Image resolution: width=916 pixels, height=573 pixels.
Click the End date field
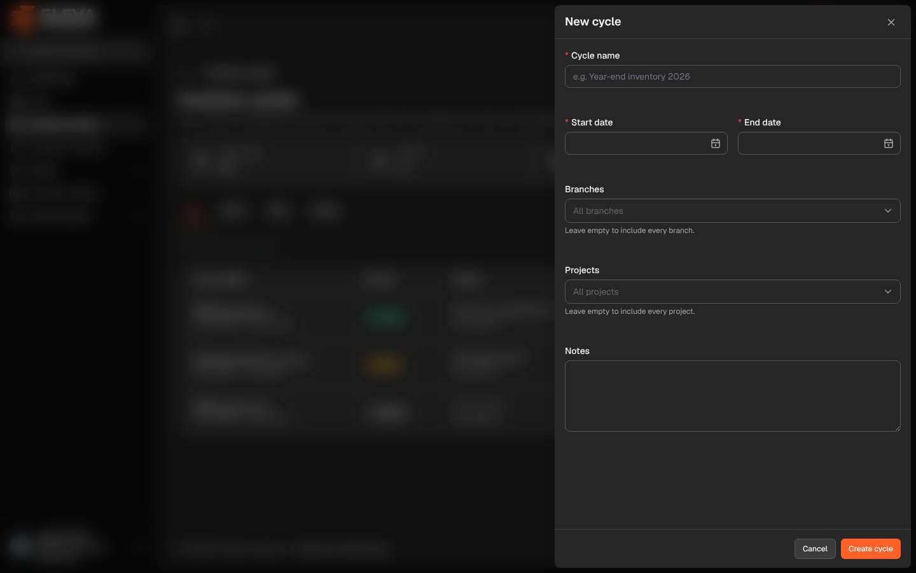pyautogui.click(x=819, y=143)
